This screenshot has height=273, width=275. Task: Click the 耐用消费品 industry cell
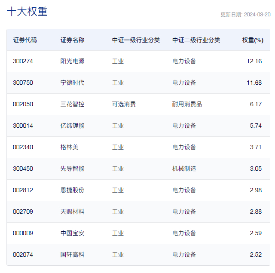click(187, 104)
